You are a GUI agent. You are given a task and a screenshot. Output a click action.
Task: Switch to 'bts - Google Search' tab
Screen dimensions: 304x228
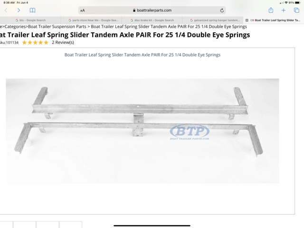click(x=30, y=20)
